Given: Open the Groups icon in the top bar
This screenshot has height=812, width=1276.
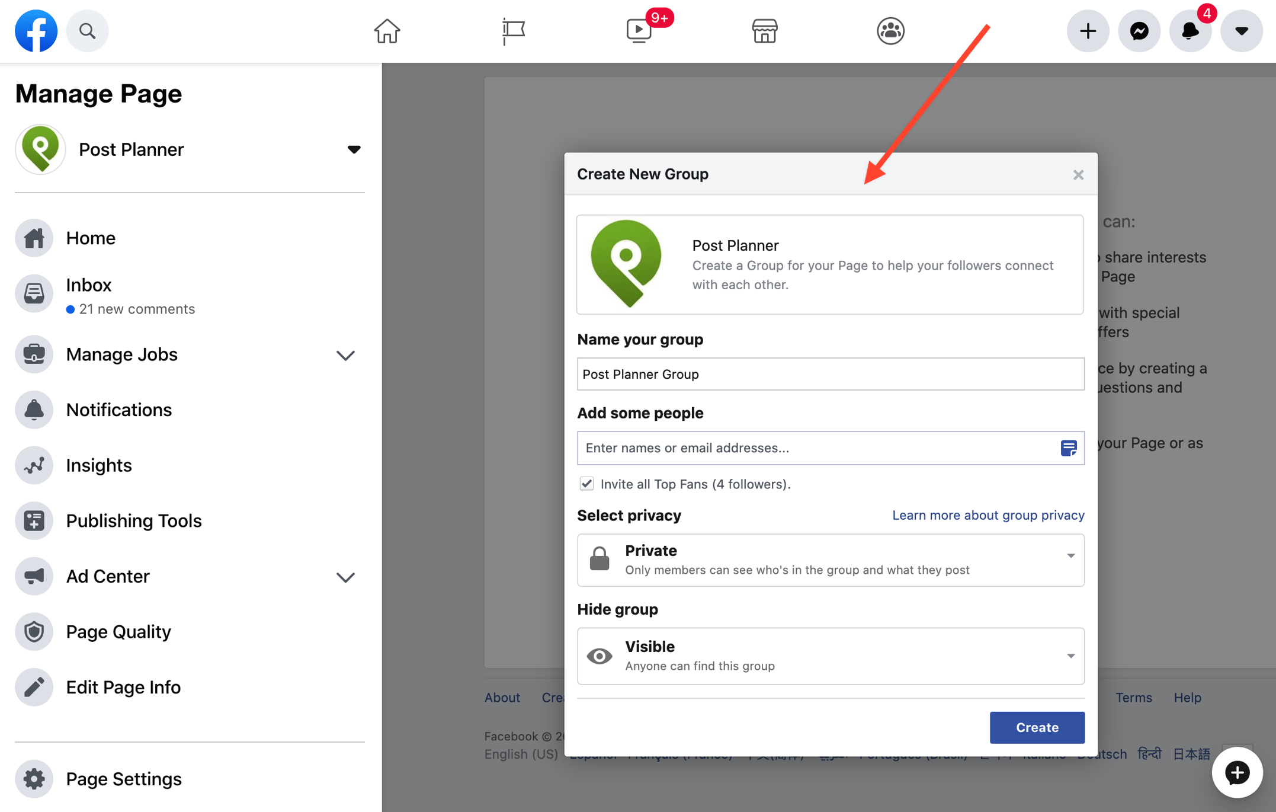Looking at the screenshot, I should [x=890, y=31].
